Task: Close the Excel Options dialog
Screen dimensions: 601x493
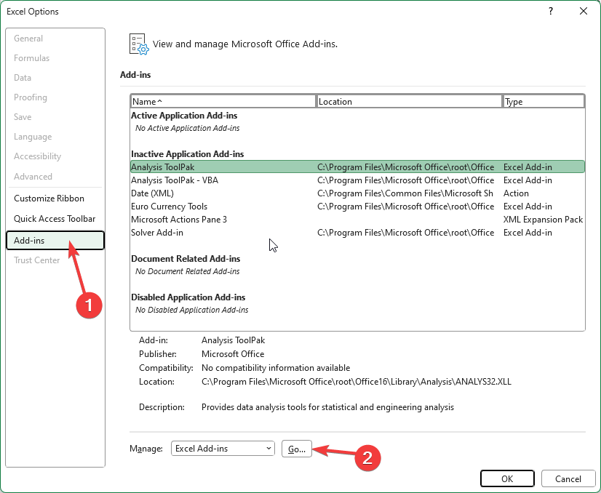Action: click(584, 11)
